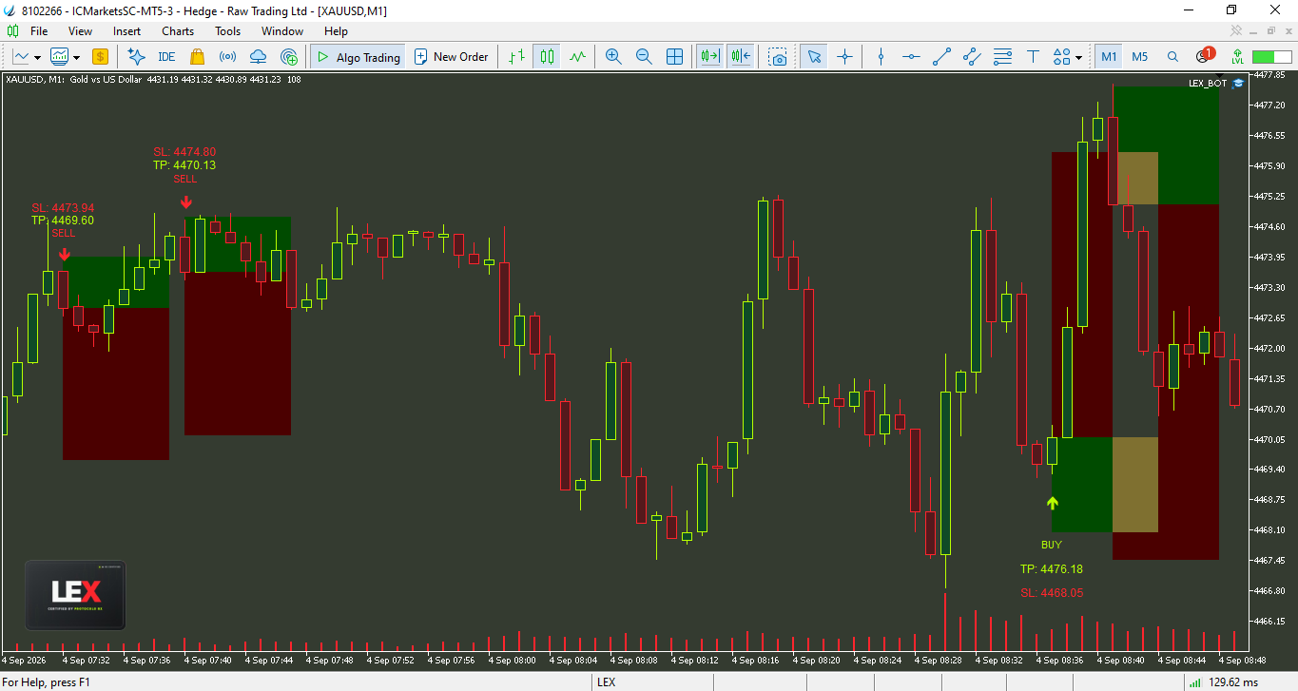Open the Window menu
The height and width of the screenshot is (691, 1298).
pyautogui.click(x=282, y=31)
